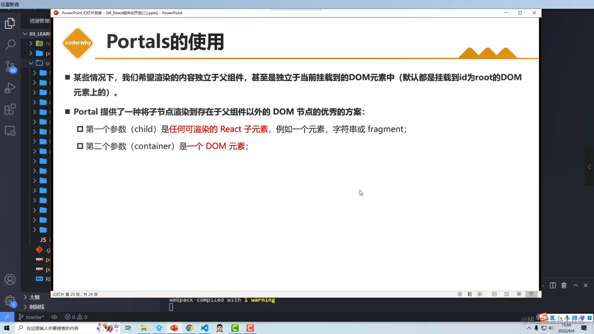The width and height of the screenshot is (594, 334).
Task: Close the VS Code terminal panel
Action: pos(586,285)
